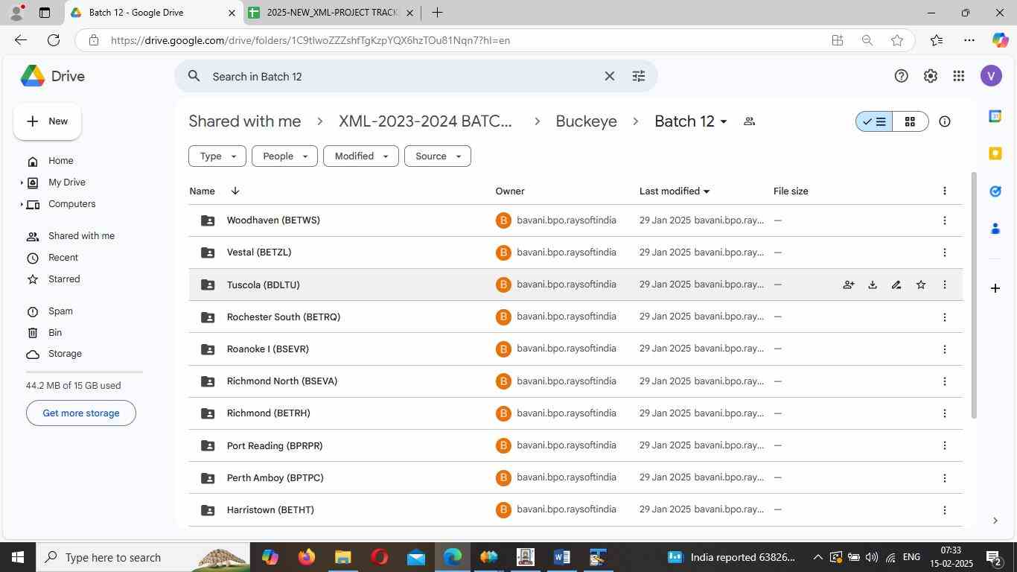
Task: Click the New button
Action: click(47, 121)
